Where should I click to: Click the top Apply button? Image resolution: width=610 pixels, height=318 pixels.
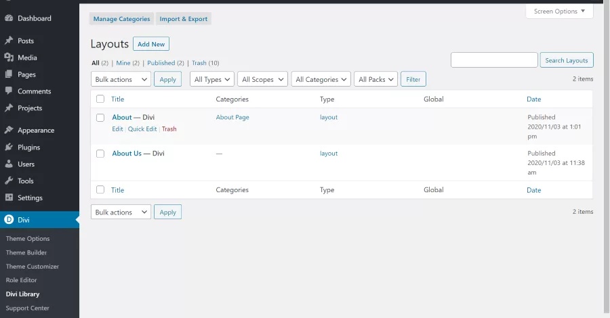point(167,79)
